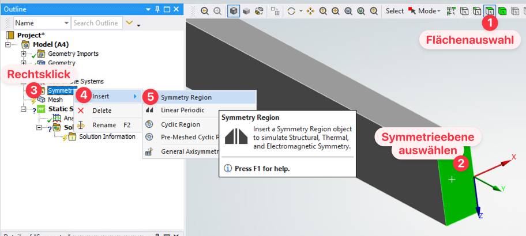The height and width of the screenshot is (236, 526).
Task: Toggle the shaded exterior display mode
Action: [234, 11]
